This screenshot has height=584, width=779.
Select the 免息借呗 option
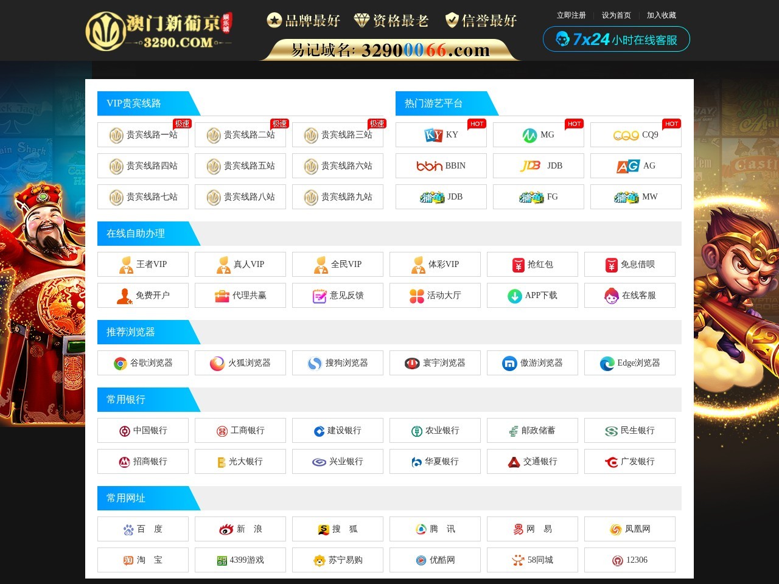(630, 265)
